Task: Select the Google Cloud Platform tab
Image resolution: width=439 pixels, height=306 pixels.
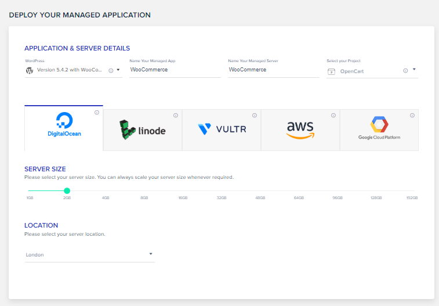Action: pyautogui.click(x=379, y=130)
